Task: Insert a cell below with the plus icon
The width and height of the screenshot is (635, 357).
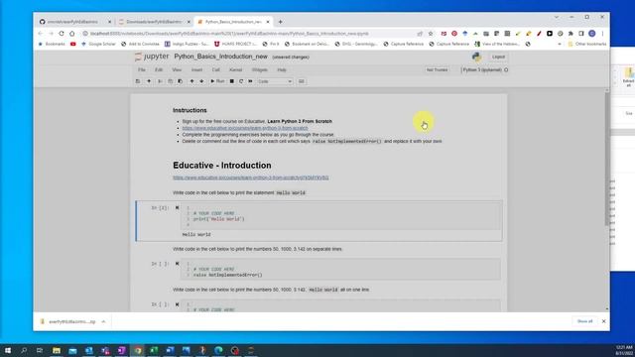Action: coord(149,81)
